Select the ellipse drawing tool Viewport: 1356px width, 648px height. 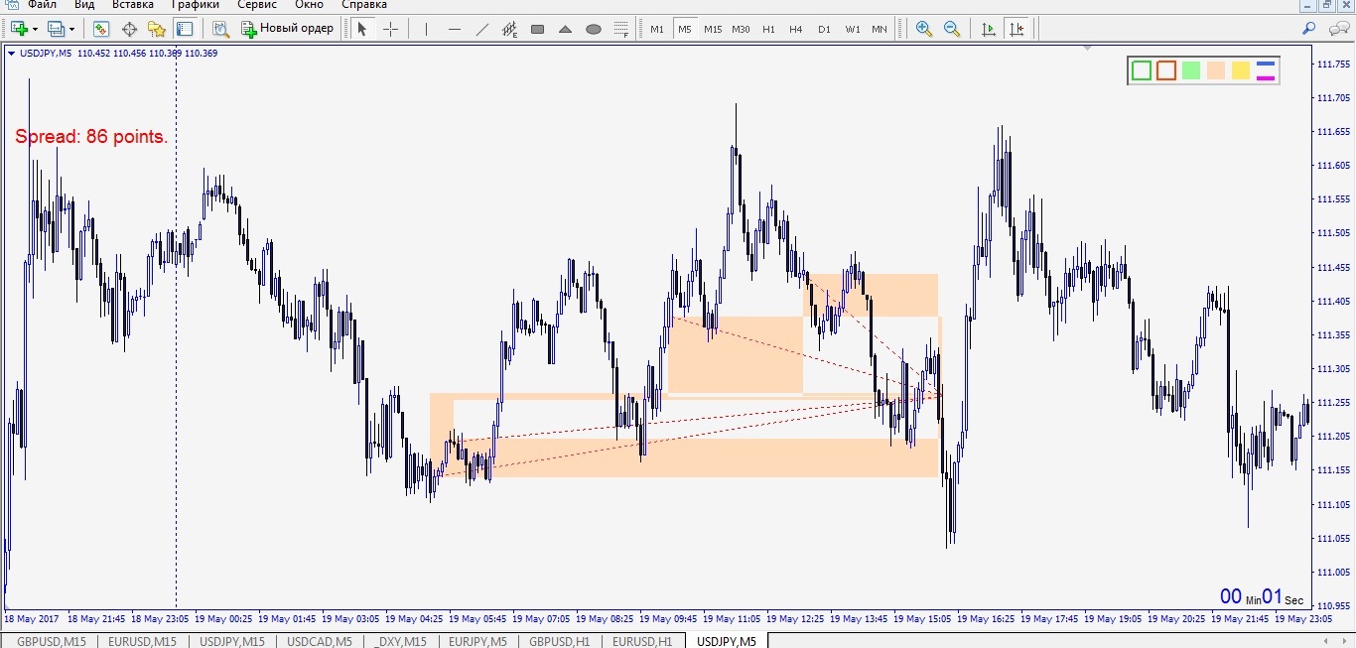coord(594,29)
